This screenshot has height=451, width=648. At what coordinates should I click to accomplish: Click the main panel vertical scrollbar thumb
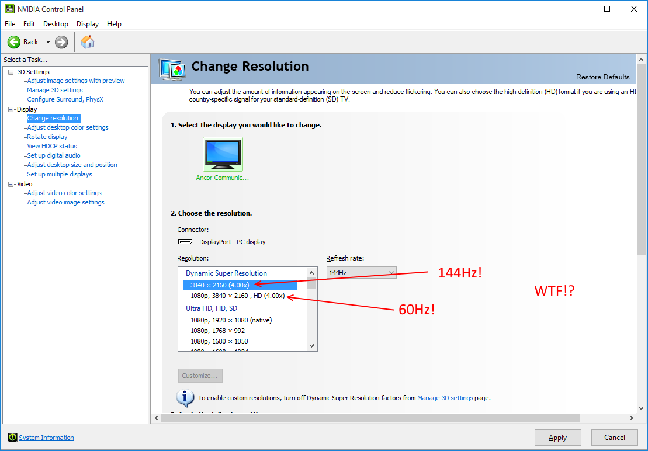[x=642, y=161]
